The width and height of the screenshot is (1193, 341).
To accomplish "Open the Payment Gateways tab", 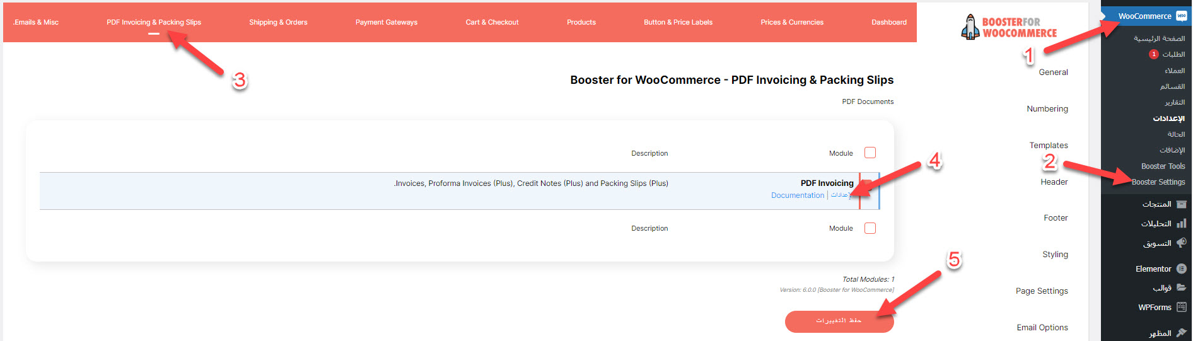I will [386, 22].
